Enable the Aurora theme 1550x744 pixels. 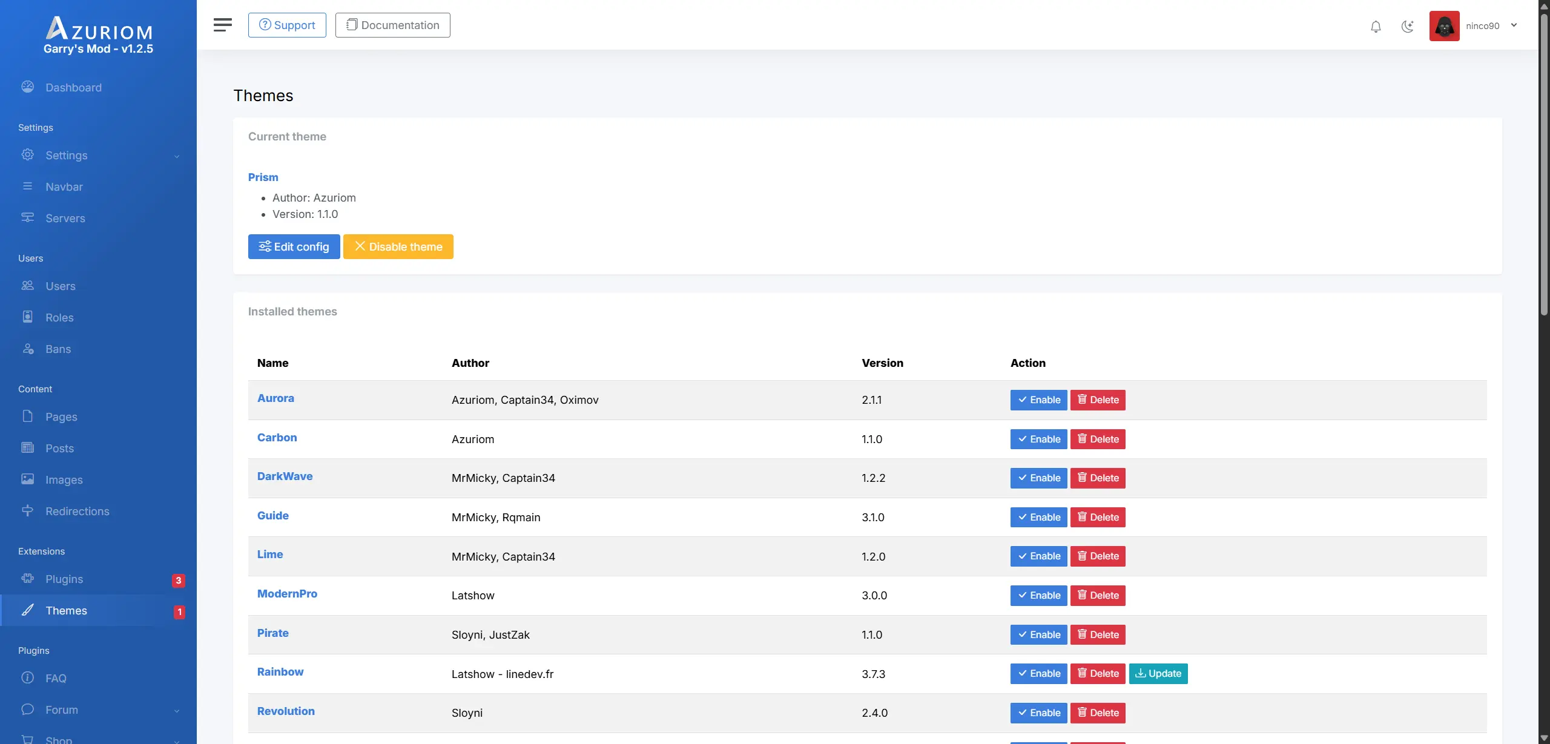(x=1038, y=400)
